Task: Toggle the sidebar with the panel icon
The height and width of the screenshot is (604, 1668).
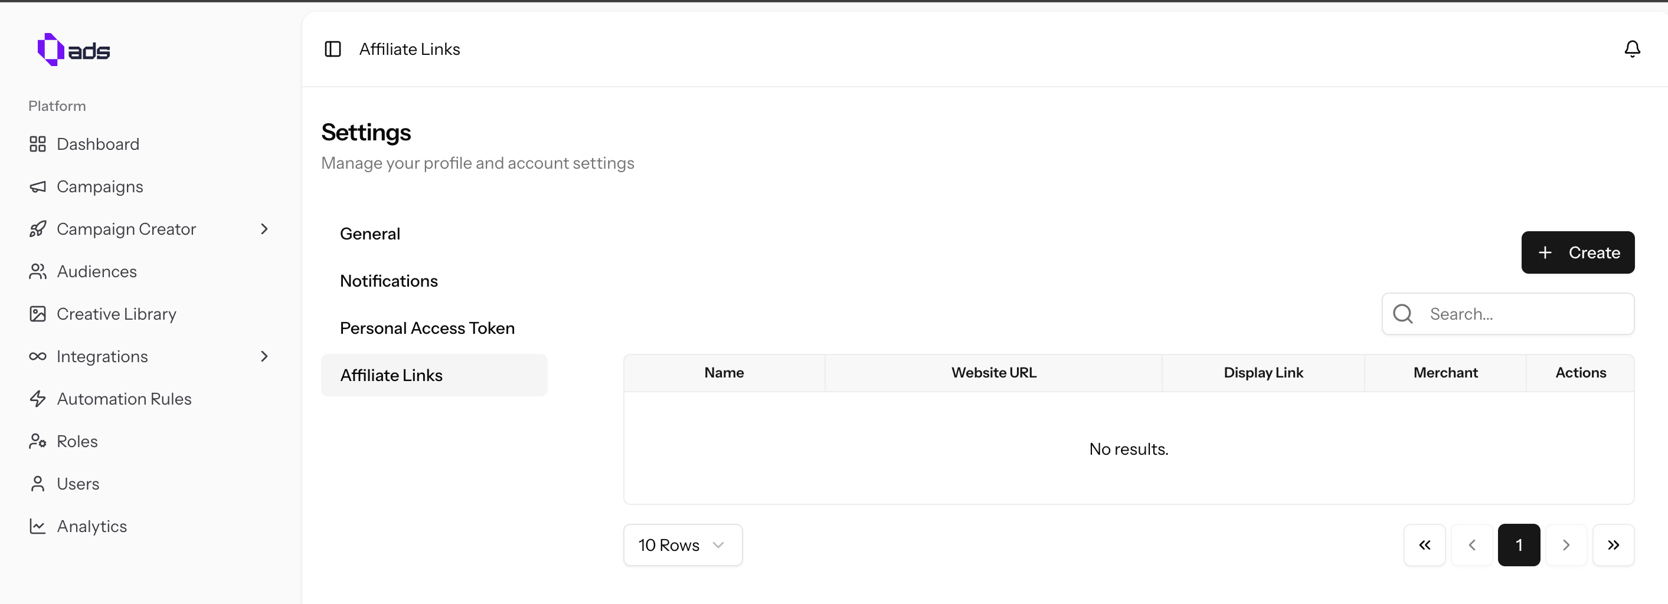Action: pos(333,48)
